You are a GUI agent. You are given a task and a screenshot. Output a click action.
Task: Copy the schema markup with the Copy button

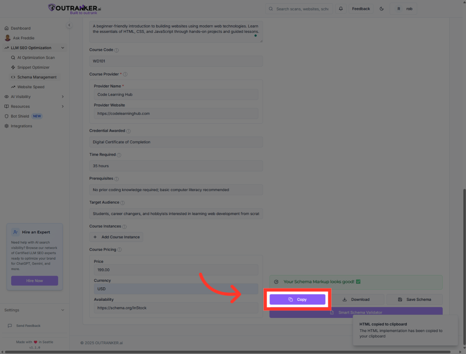pyautogui.click(x=298, y=300)
